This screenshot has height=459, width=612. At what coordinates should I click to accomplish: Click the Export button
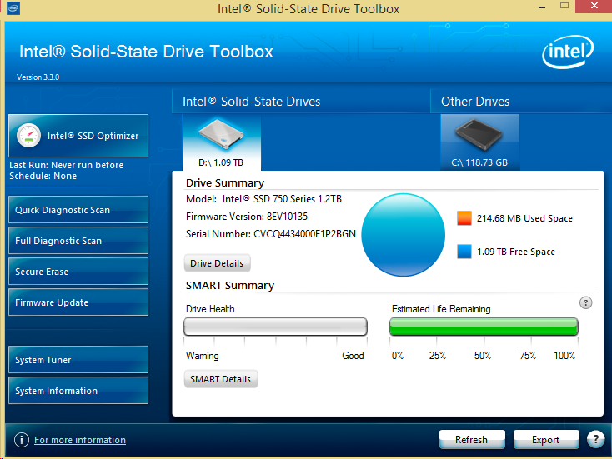coord(546,440)
